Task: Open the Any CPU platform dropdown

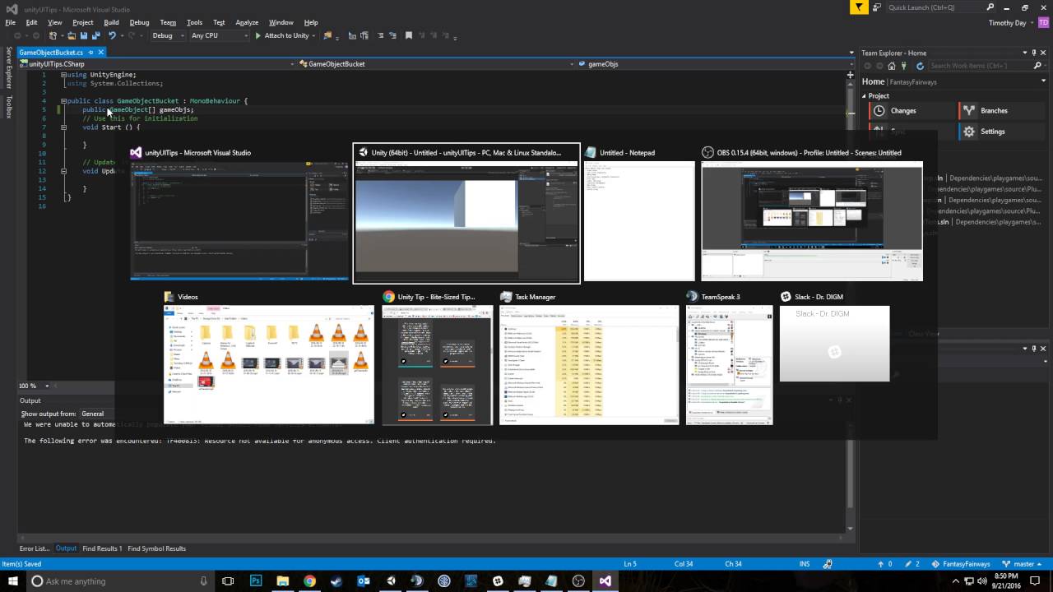Action: [x=219, y=36]
